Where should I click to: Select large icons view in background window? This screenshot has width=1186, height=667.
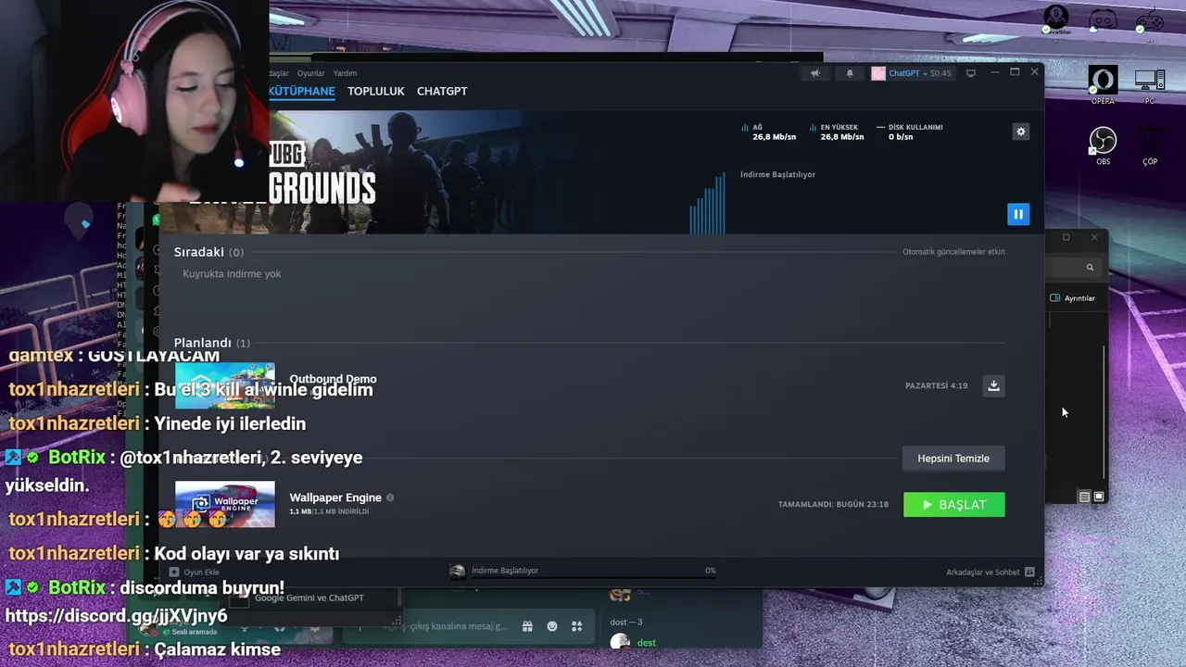pyautogui.click(x=1099, y=497)
